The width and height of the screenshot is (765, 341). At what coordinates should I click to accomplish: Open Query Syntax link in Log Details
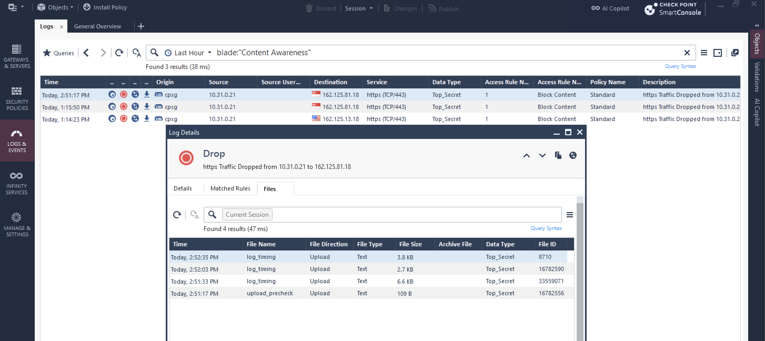point(546,228)
